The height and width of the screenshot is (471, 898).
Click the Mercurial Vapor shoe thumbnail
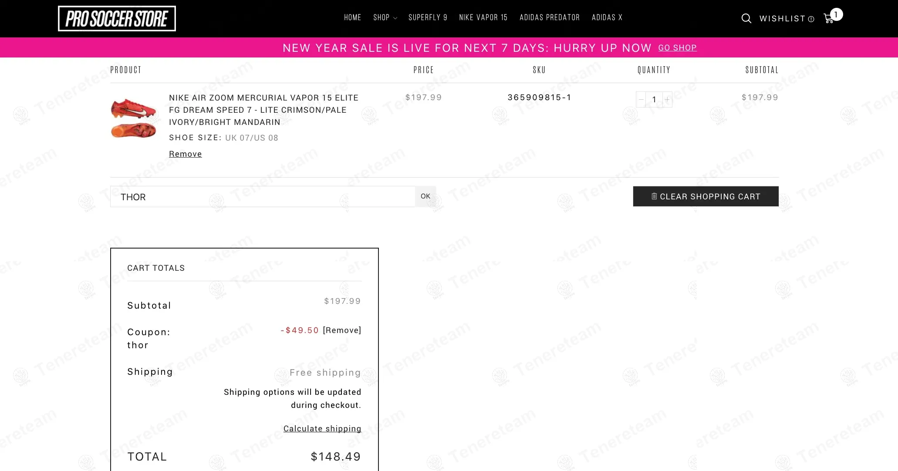click(134, 118)
